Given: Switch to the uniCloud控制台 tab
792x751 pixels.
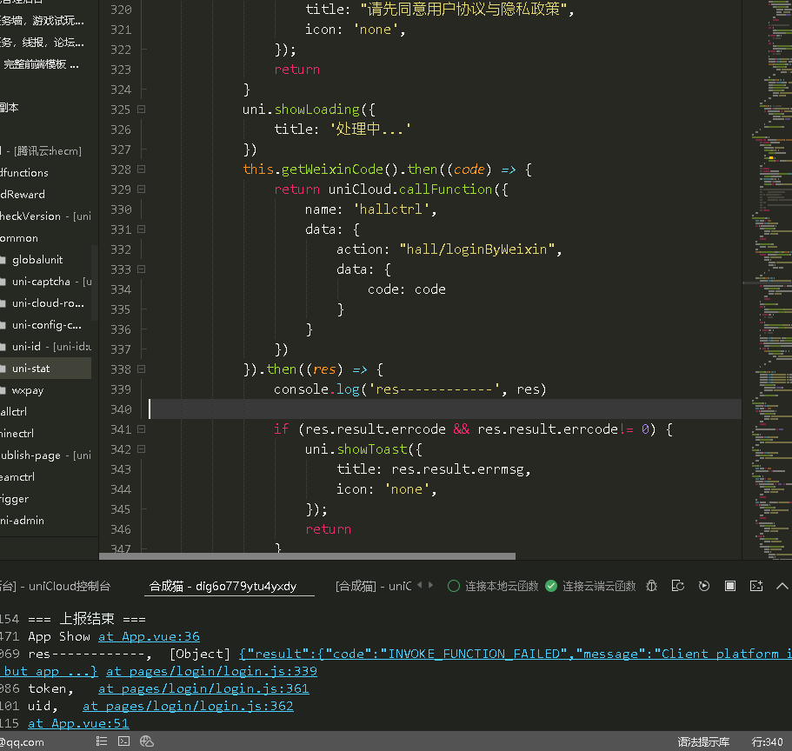Looking at the screenshot, I should click(x=70, y=586).
